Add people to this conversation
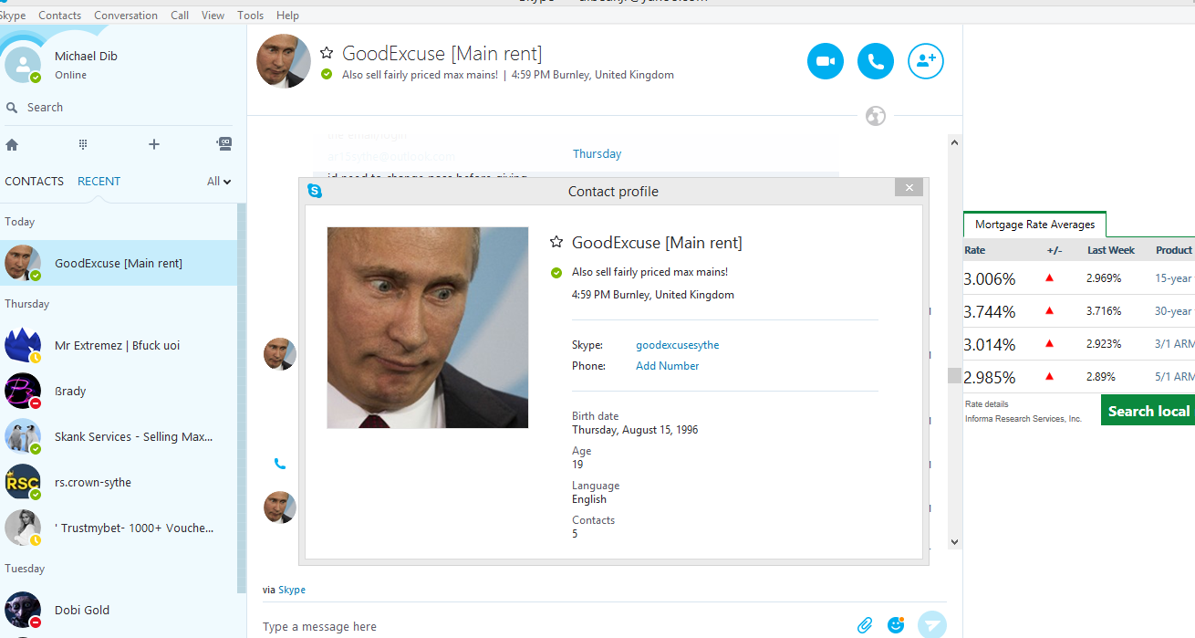The width and height of the screenshot is (1195, 638). click(926, 61)
